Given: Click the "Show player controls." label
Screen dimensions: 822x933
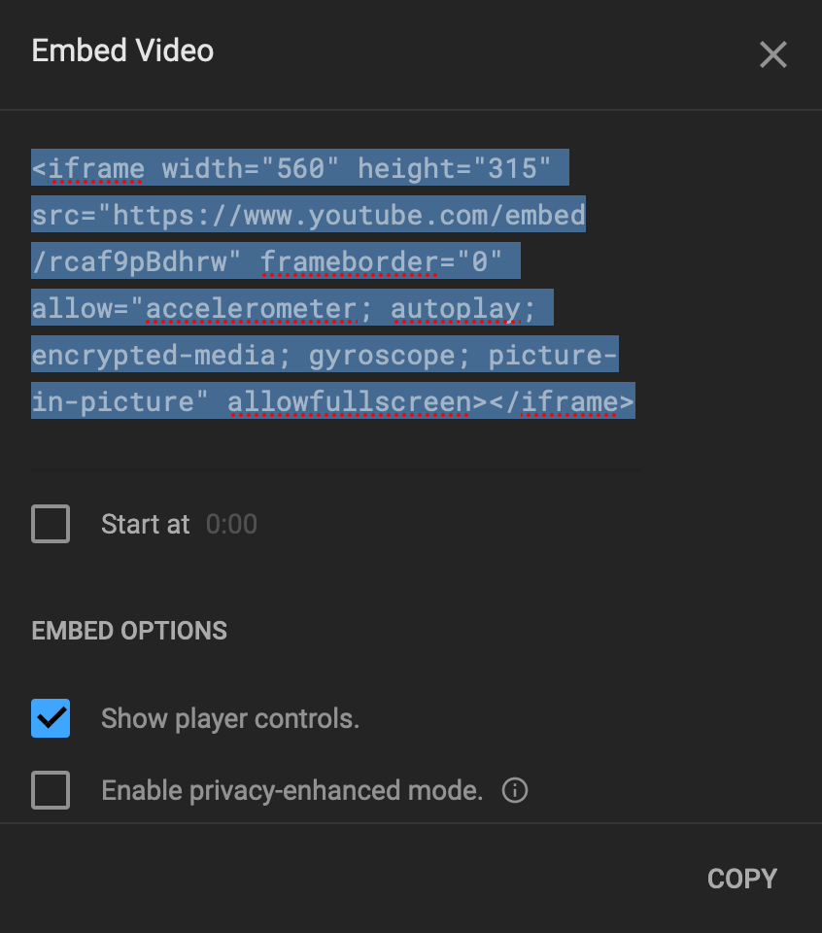Looking at the screenshot, I should (x=230, y=719).
